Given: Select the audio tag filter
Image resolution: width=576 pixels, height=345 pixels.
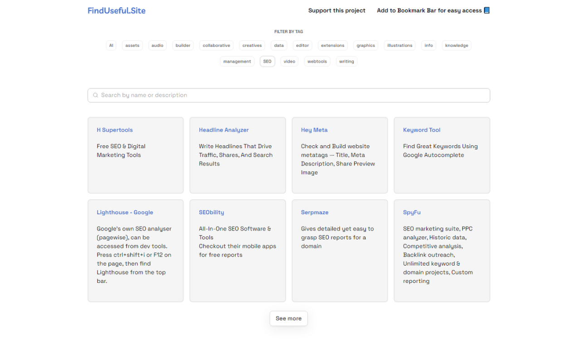Looking at the screenshot, I should tap(157, 45).
